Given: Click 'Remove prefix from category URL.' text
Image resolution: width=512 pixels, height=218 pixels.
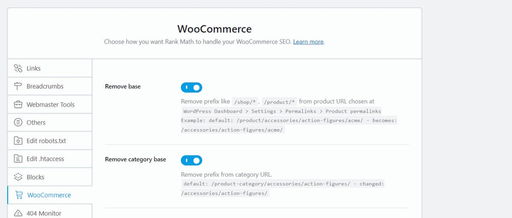Looking at the screenshot, I should [227, 174].
